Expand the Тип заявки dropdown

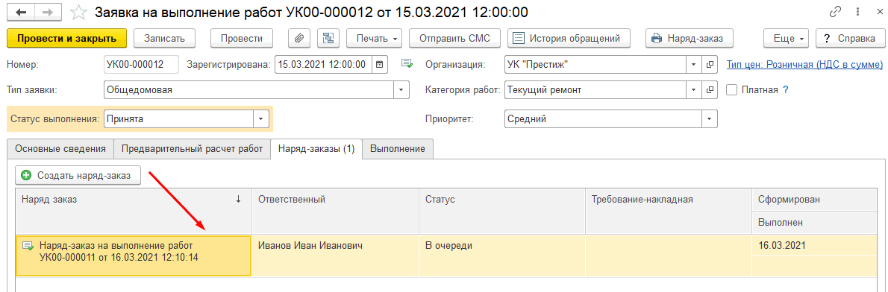pyautogui.click(x=401, y=90)
